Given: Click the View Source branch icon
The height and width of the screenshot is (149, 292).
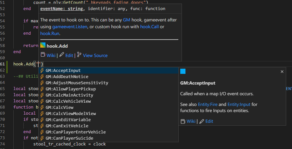Looking at the screenshot, I should [x=80, y=55].
